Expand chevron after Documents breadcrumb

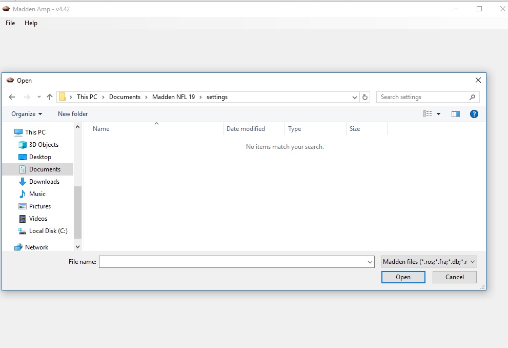click(x=146, y=97)
